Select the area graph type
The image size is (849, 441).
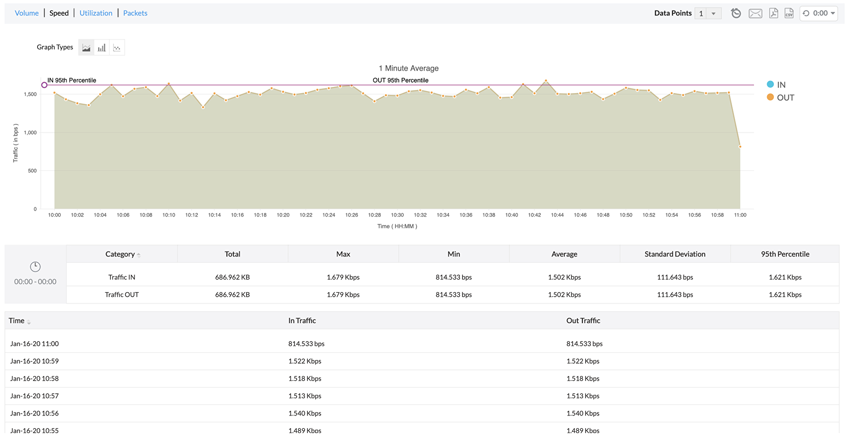tap(86, 47)
